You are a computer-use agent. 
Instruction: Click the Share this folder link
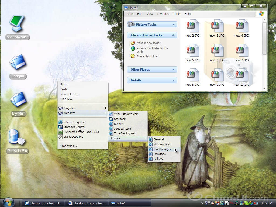pyautogui.click(x=147, y=56)
